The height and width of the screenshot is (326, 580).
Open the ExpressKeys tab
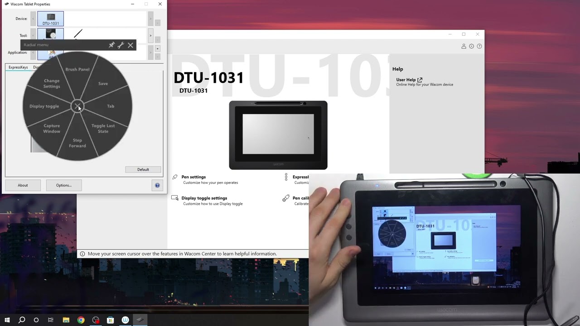point(18,67)
